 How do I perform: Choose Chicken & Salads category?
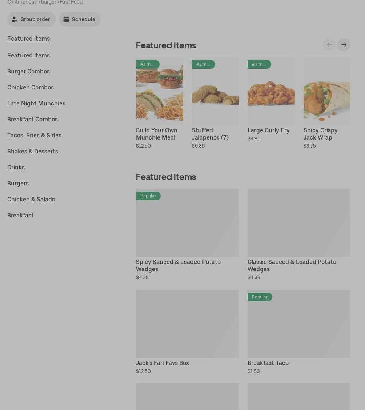point(31,199)
